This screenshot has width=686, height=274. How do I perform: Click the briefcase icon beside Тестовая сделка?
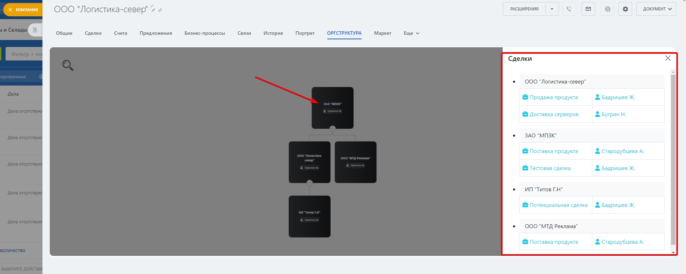[x=525, y=168]
